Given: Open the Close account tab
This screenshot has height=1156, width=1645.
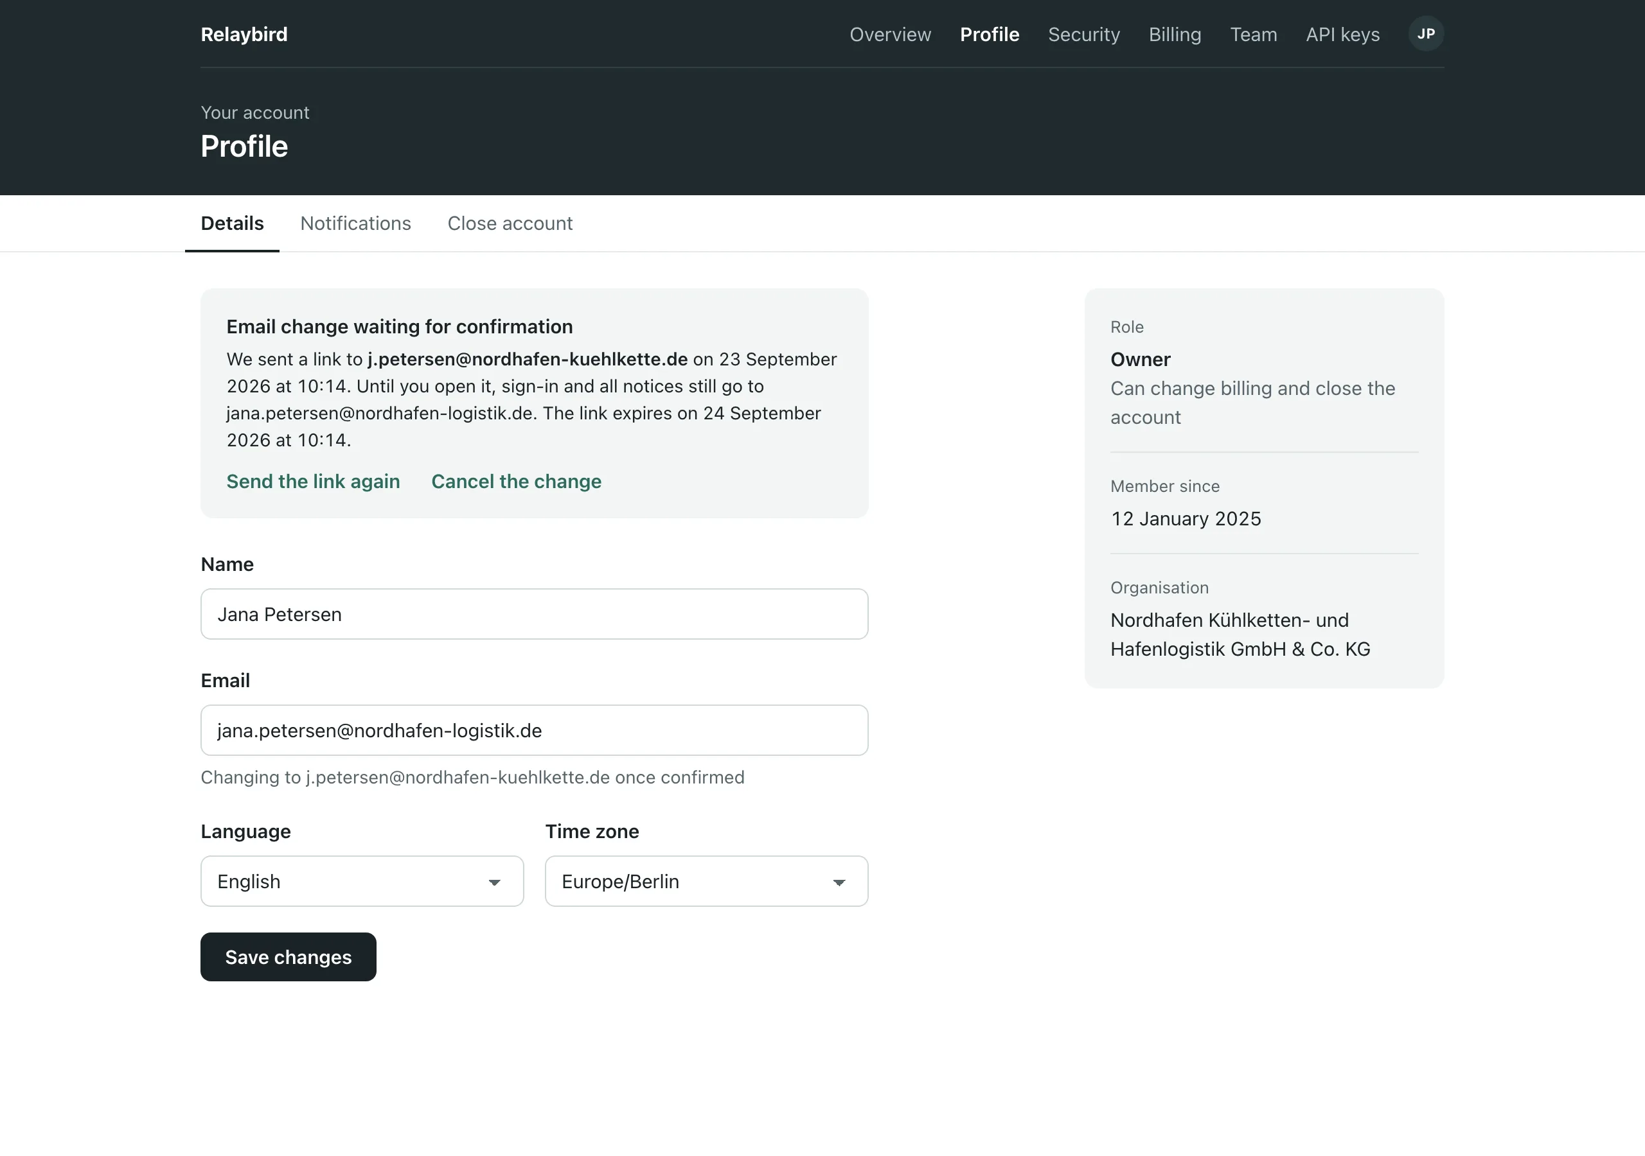Looking at the screenshot, I should tap(510, 223).
